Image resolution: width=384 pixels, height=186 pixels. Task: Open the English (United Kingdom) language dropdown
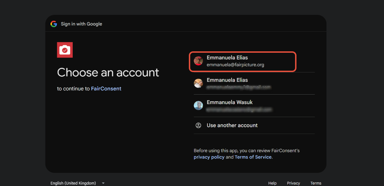point(77,183)
